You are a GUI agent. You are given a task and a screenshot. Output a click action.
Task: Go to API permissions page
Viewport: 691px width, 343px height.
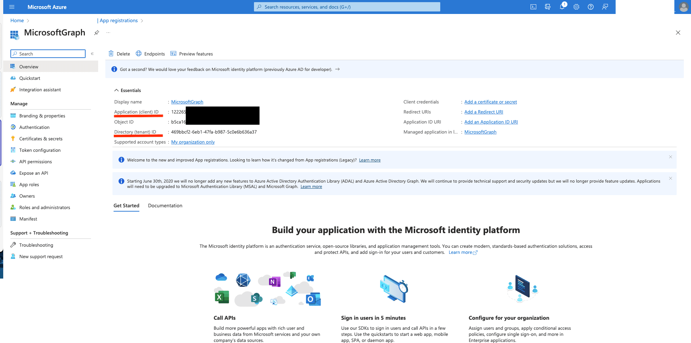pos(35,161)
